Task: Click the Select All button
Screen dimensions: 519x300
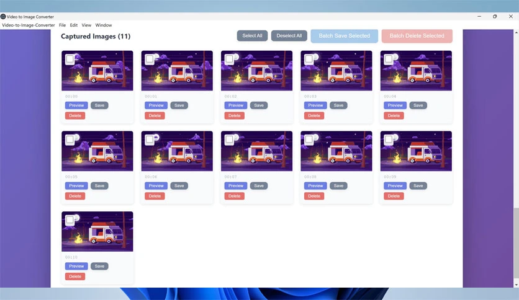Action: point(252,36)
